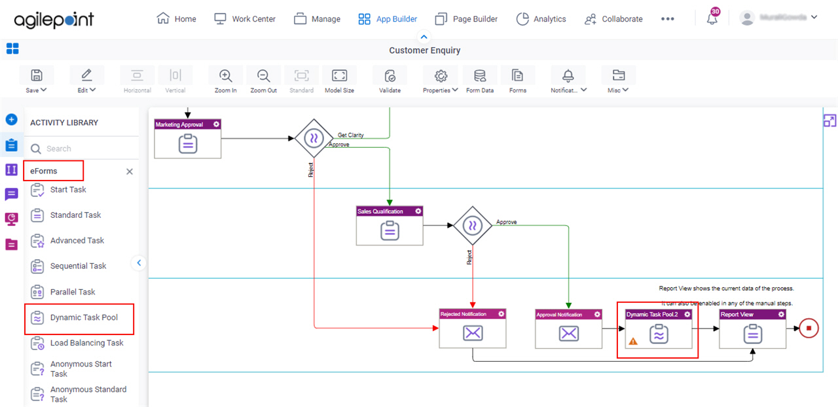This screenshot has height=407, width=838.
Task: Click the Model Size tool
Action: click(x=339, y=80)
